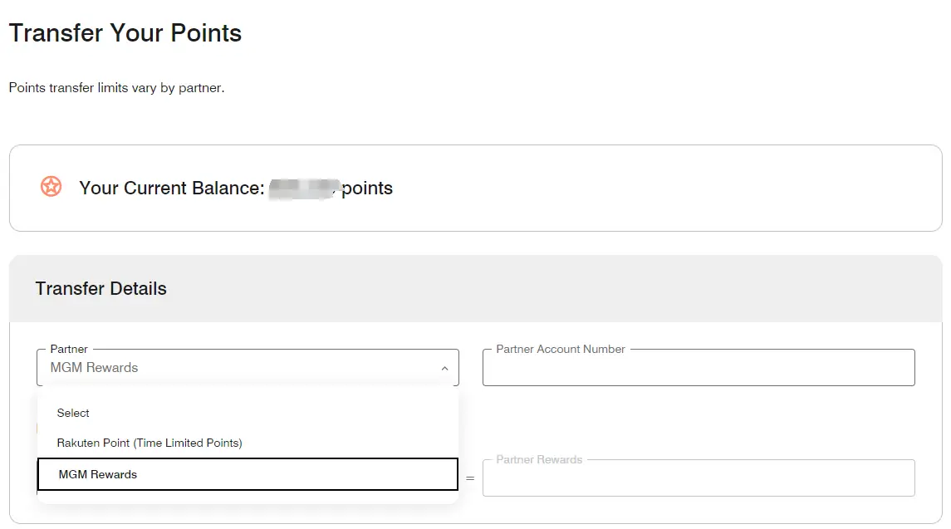Image resolution: width=951 pixels, height=529 pixels.
Task: Choose the 'Select' placeholder option
Action: pos(73,413)
